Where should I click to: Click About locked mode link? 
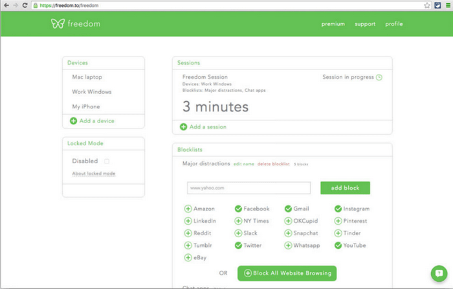pos(94,174)
